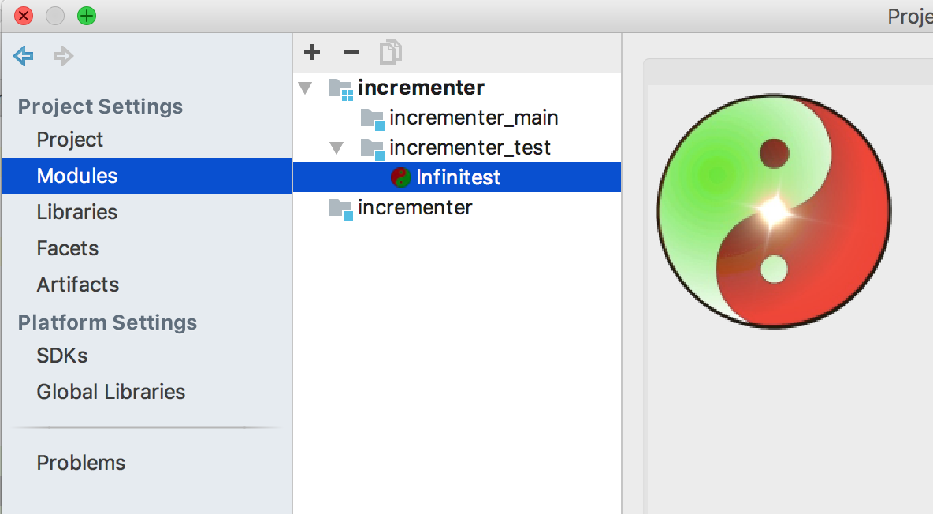Select Modules in Project Settings
This screenshot has height=514, width=933.
pos(147,176)
